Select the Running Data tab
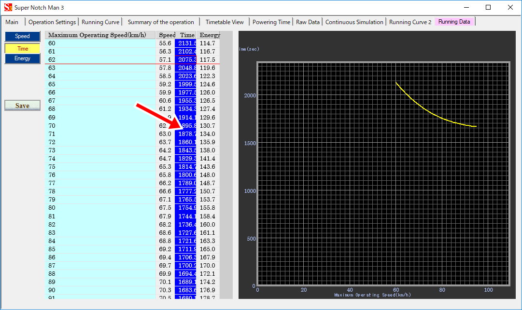522x310 pixels. (x=454, y=22)
